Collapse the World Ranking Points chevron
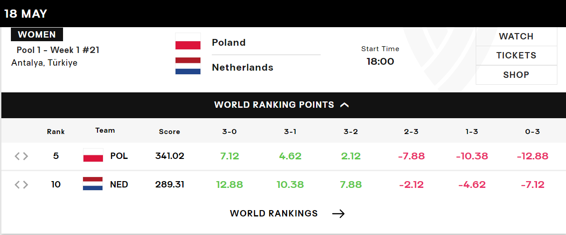 click(x=345, y=105)
